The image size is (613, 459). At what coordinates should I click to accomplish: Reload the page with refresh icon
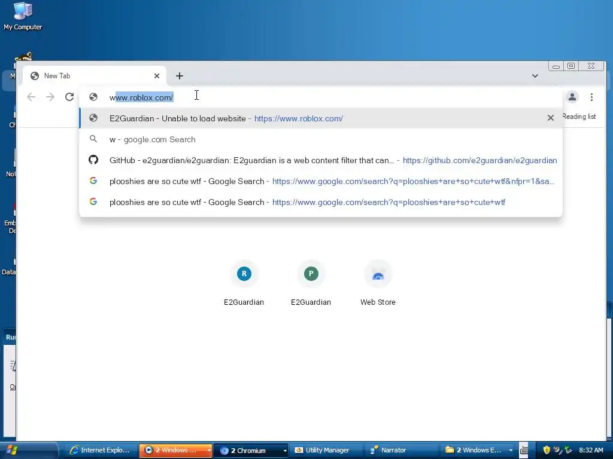click(x=69, y=97)
